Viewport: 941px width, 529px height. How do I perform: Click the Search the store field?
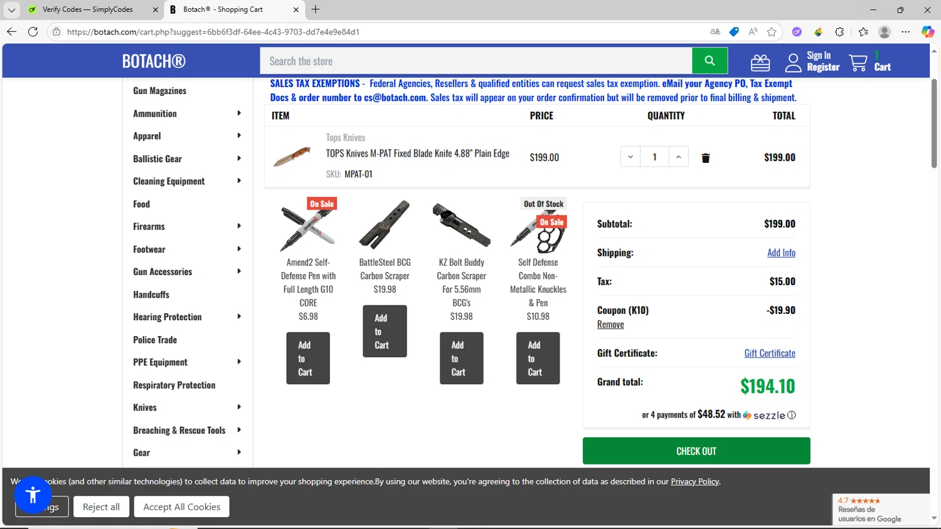pos(476,61)
